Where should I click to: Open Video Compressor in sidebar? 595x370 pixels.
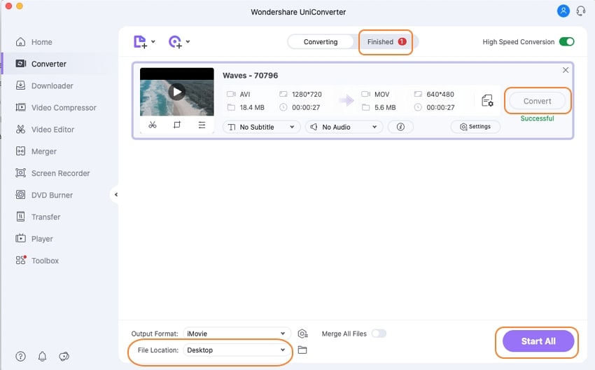tap(64, 108)
